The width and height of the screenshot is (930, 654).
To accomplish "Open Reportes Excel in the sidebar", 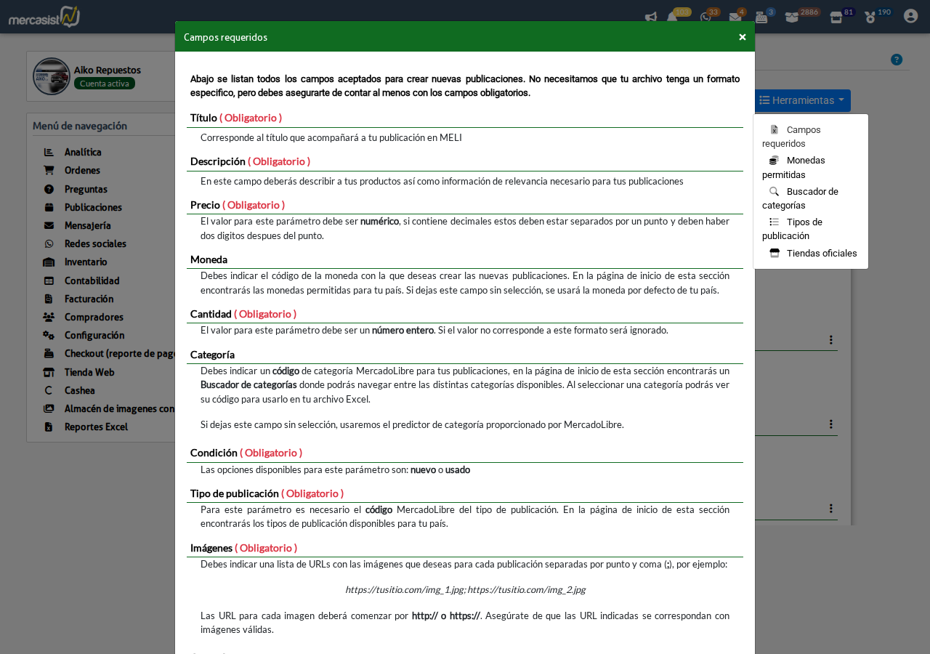I will point(96,427).
